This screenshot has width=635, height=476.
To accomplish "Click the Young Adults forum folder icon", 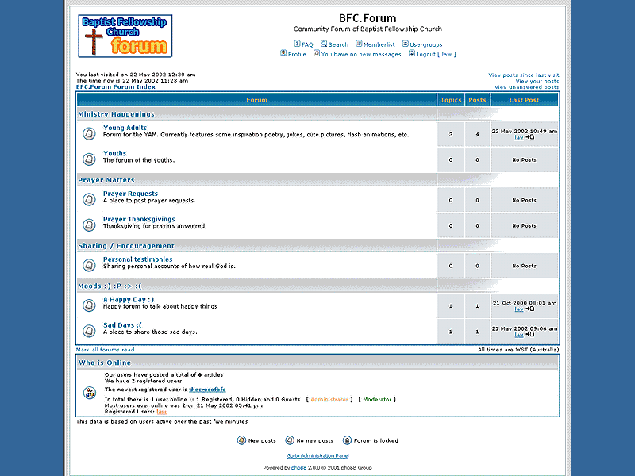I will click(x=90, y=134).
